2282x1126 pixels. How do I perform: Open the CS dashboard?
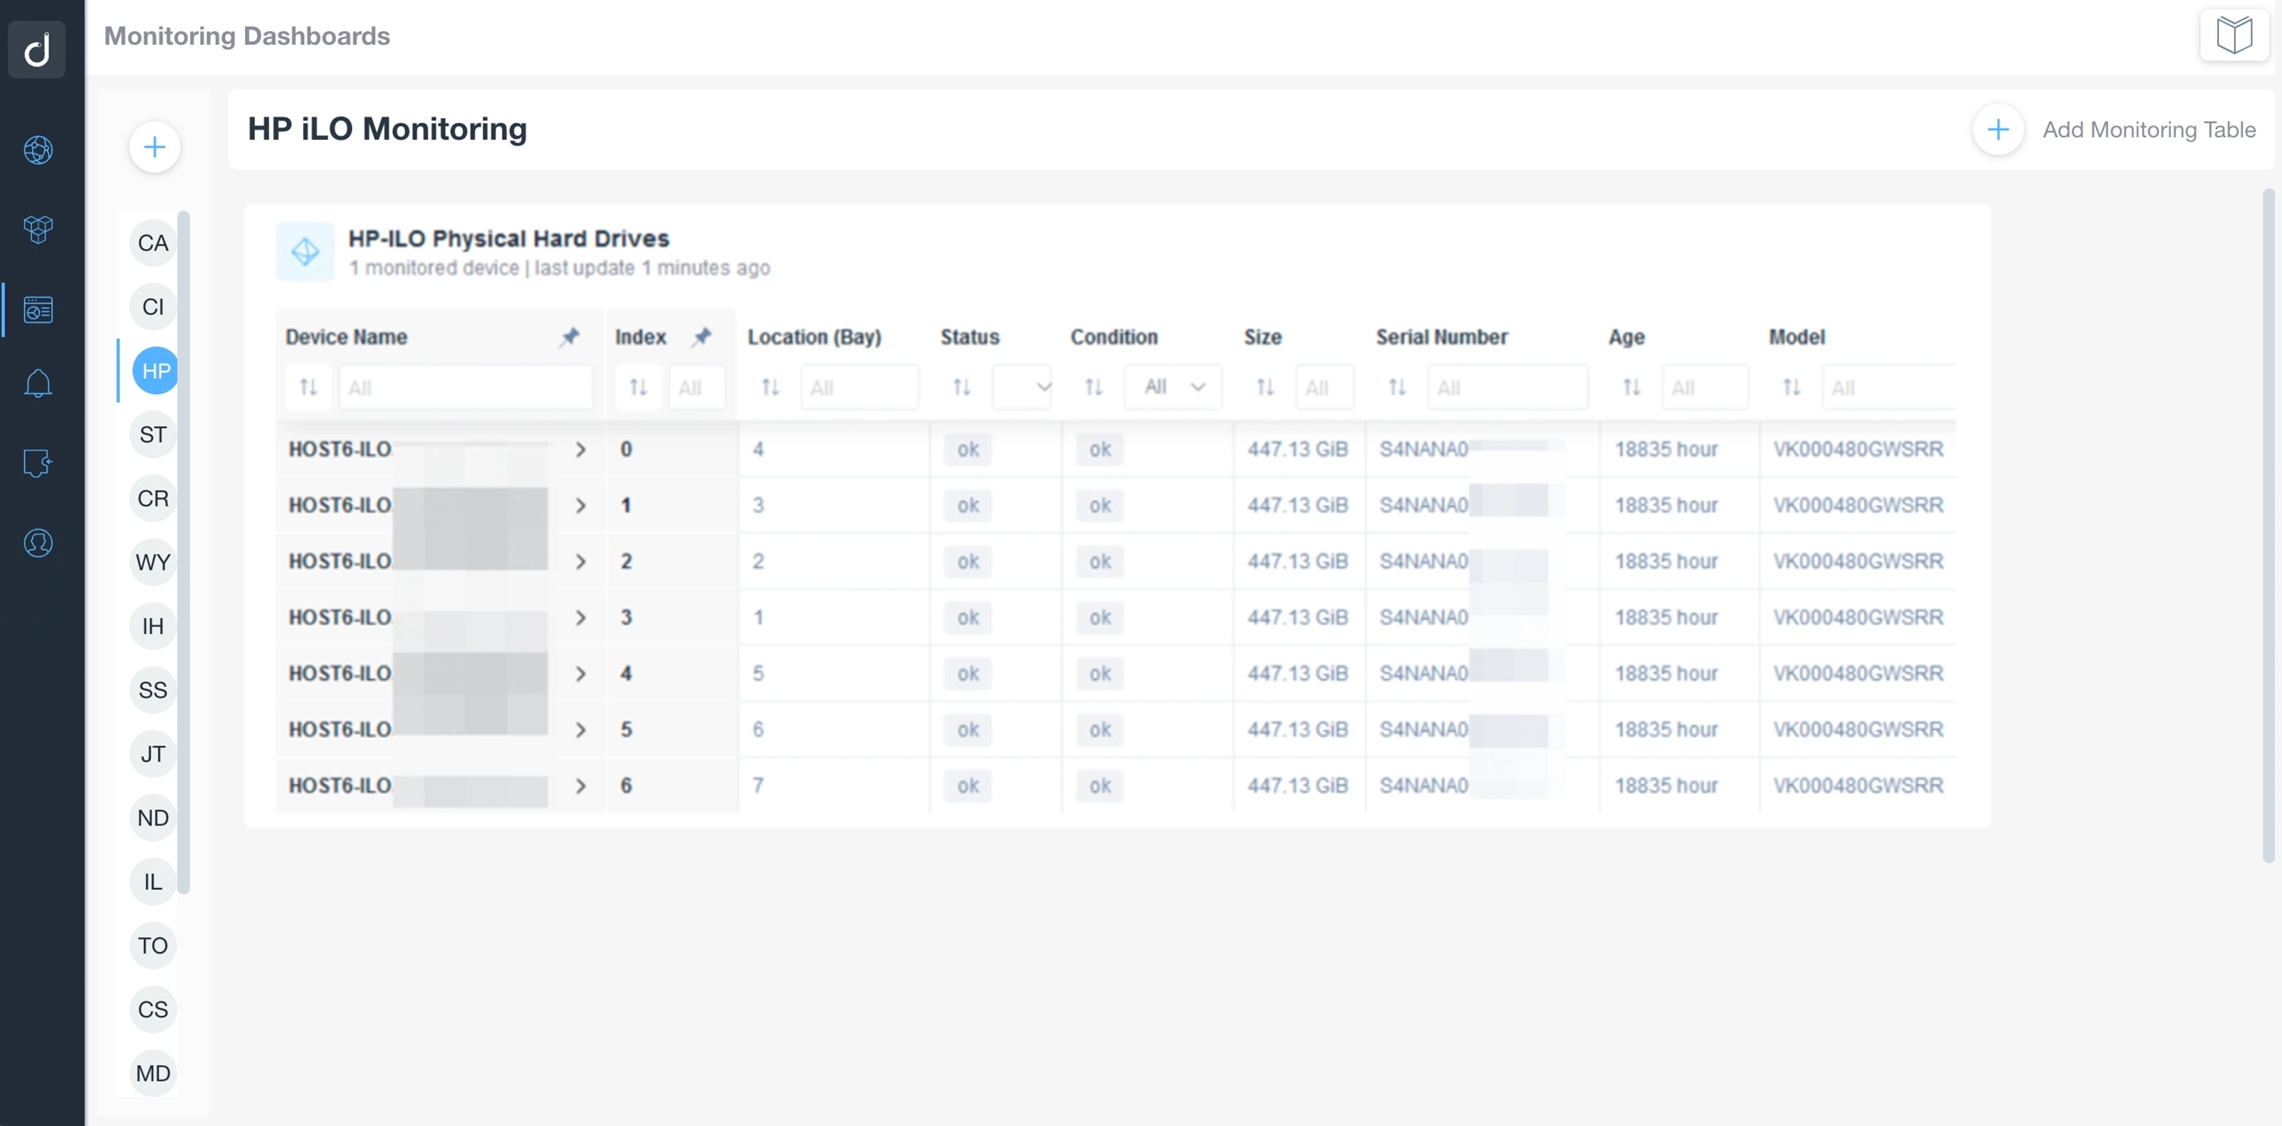coord(153,1009)
